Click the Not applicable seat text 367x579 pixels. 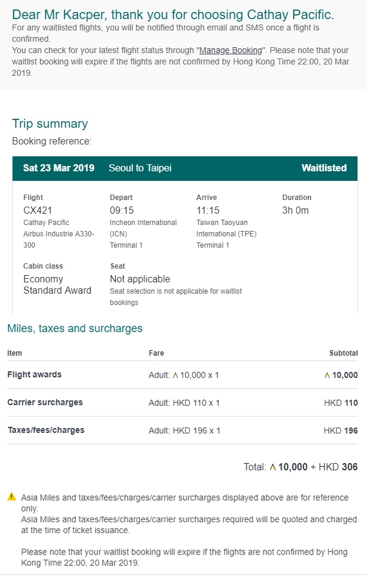point(140,279)
